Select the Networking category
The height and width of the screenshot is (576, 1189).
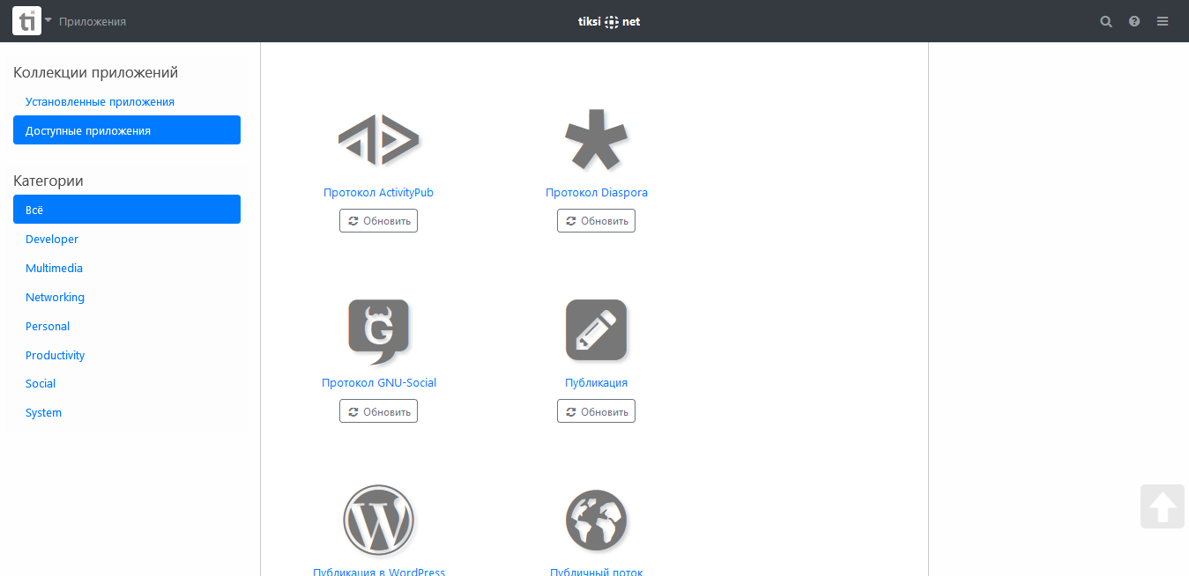[127, 297]
